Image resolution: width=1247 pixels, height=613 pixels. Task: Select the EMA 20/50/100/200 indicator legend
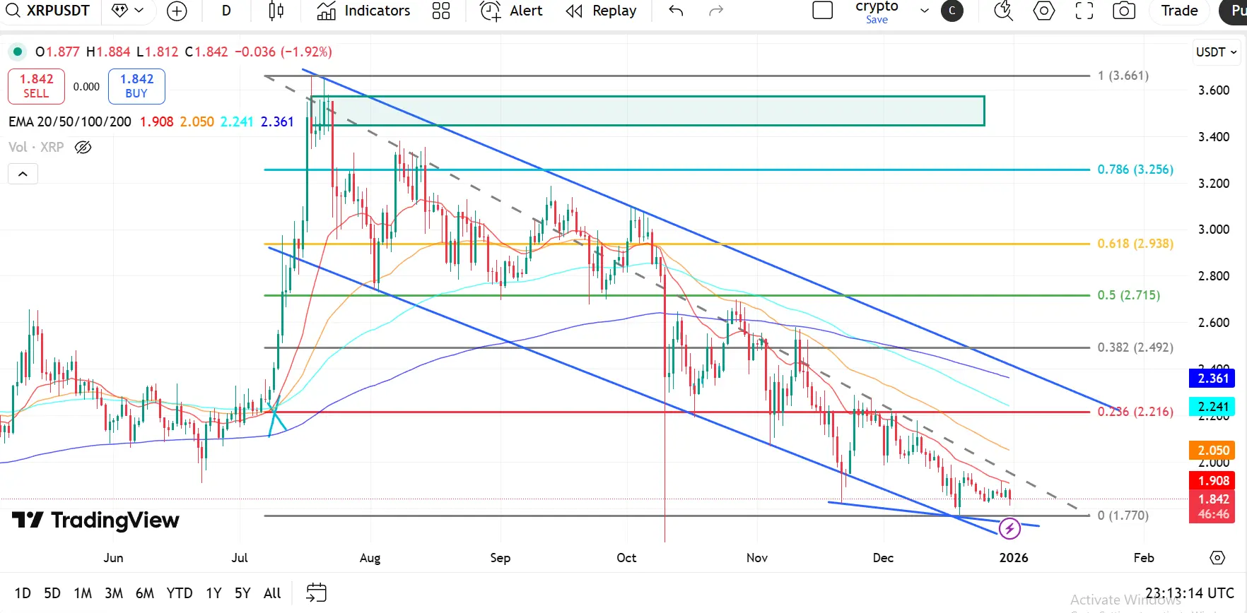tap(70, 121)
